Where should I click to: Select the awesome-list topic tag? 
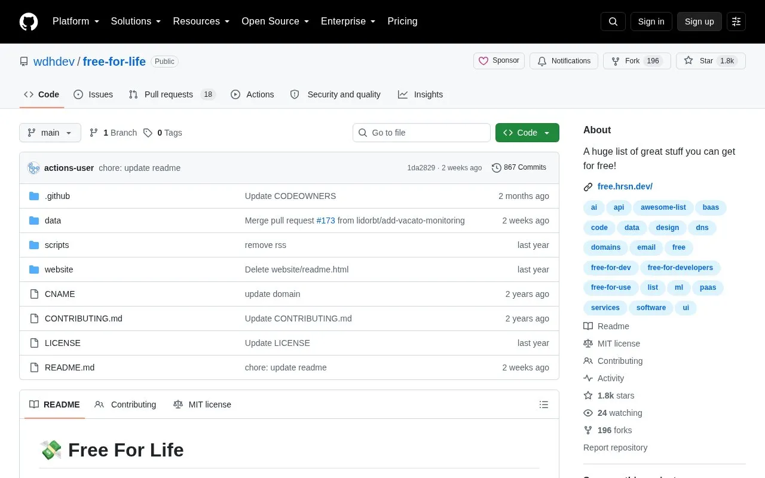(663, 207)
